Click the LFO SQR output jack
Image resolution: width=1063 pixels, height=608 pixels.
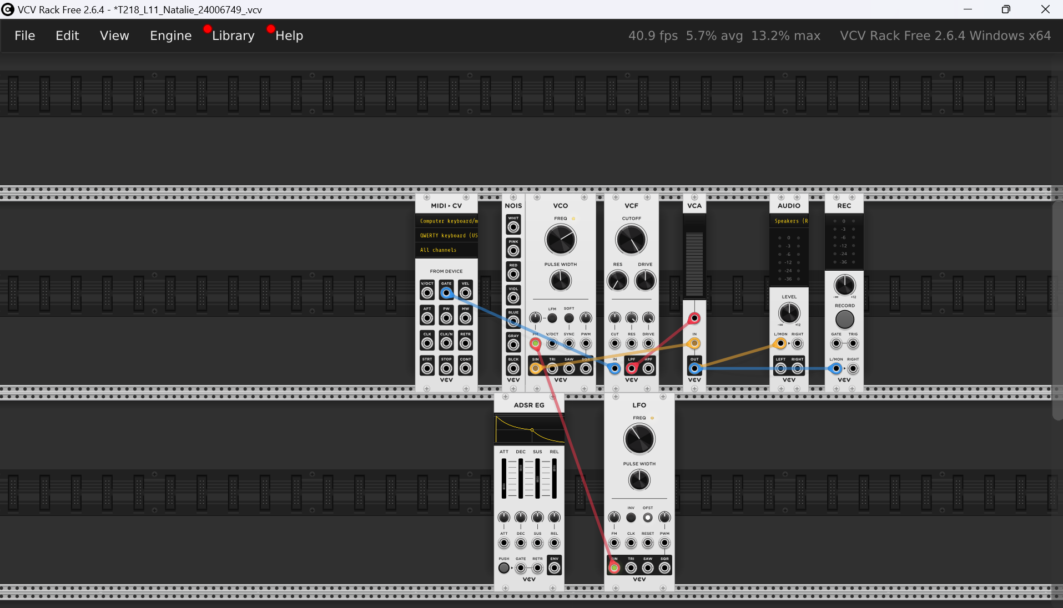[664, 568]
